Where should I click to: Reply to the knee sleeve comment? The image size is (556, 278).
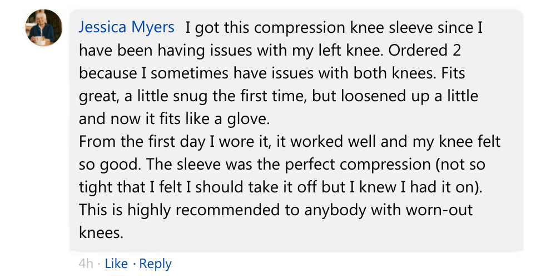(x=156, y=264)
